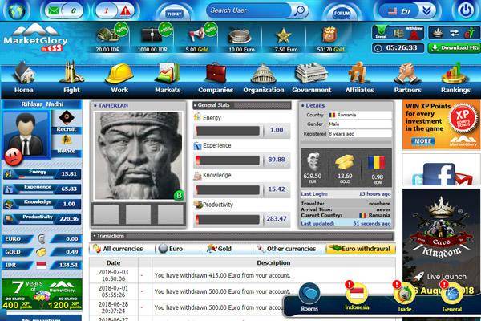Go to the Home menu
The width and height of the screenshot is (481, 321).
[23, 78]
